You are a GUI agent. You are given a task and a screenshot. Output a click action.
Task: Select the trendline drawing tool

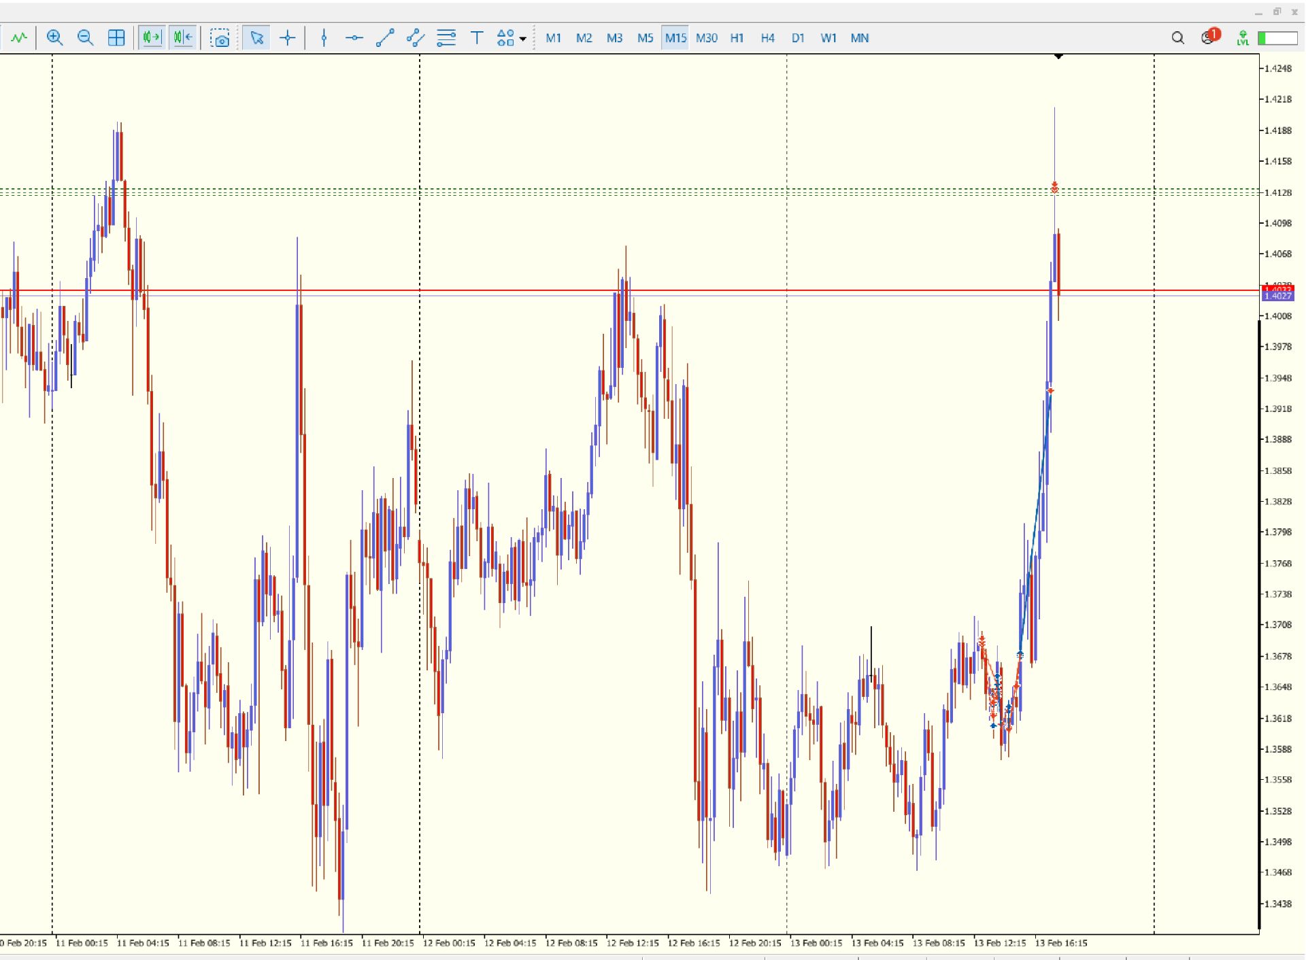click(385, 38)
